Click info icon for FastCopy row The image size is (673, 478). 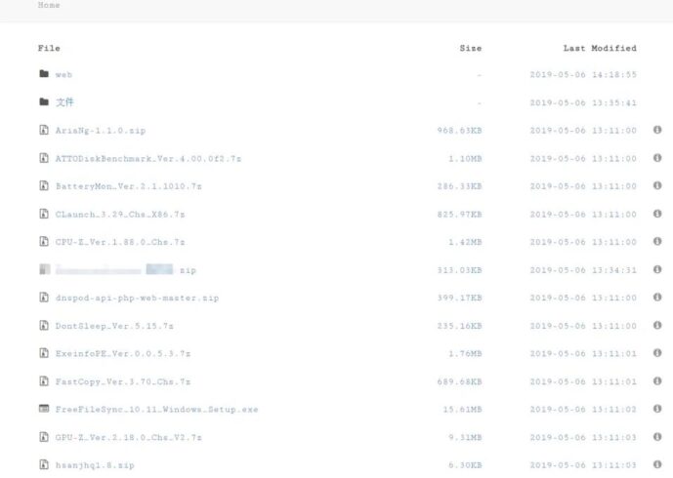tap(657, 381)
